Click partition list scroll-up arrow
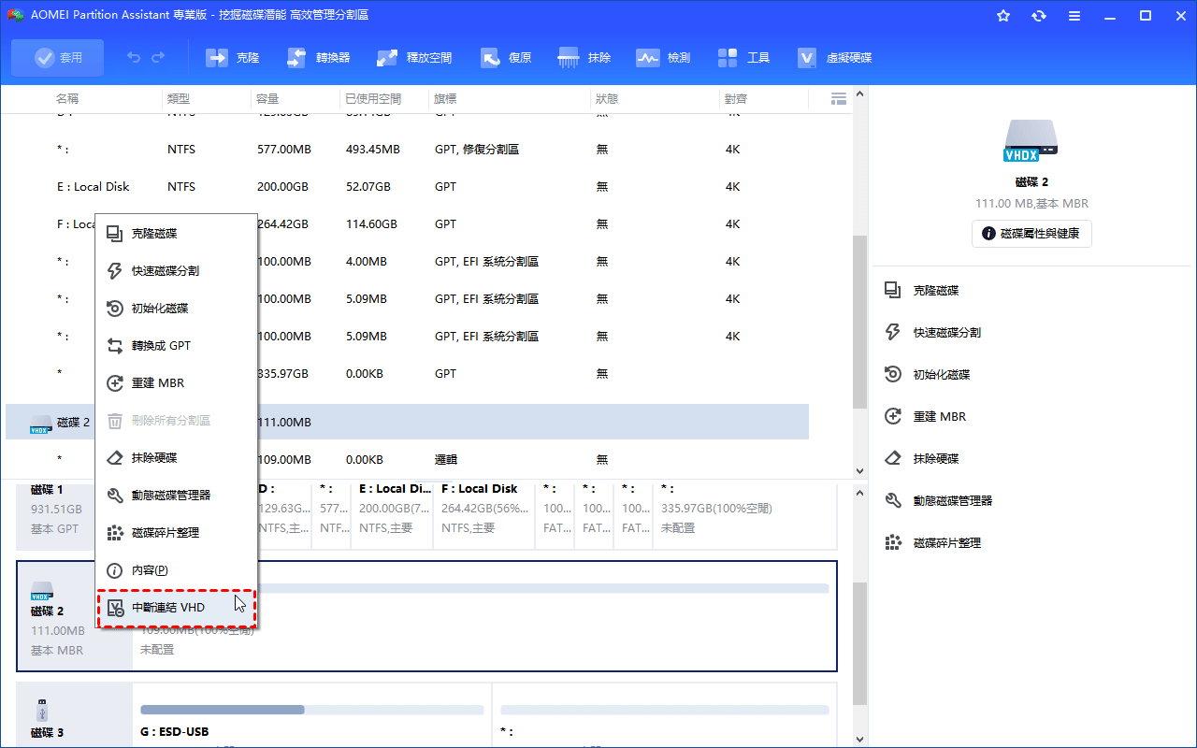This screenshot has width=1197, height=748. (860, 94)
